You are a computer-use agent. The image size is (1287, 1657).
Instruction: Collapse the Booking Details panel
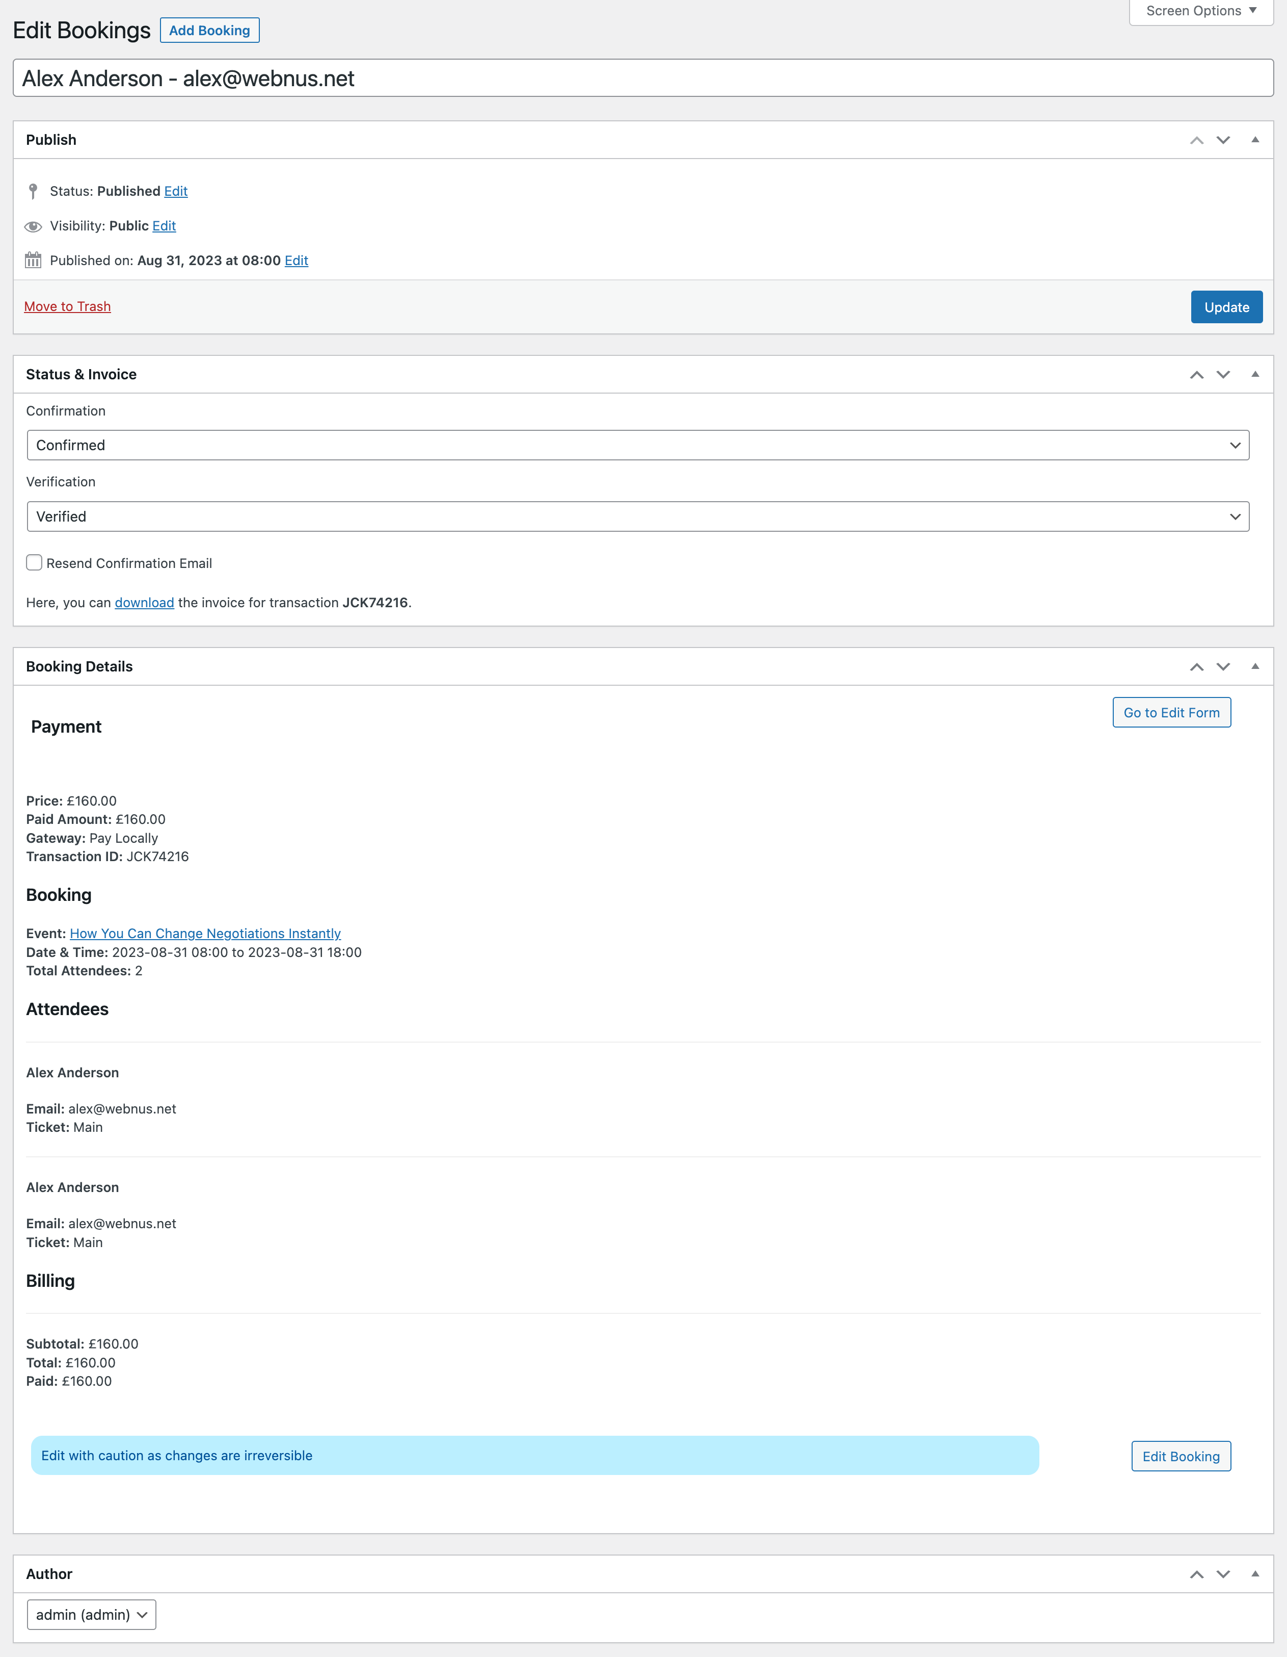click(x=1254, y=667)
